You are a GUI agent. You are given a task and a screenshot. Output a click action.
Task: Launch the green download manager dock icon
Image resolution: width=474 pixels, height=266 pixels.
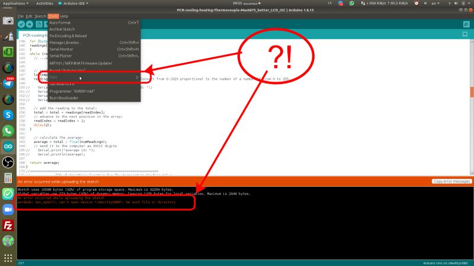pos(8,52)
